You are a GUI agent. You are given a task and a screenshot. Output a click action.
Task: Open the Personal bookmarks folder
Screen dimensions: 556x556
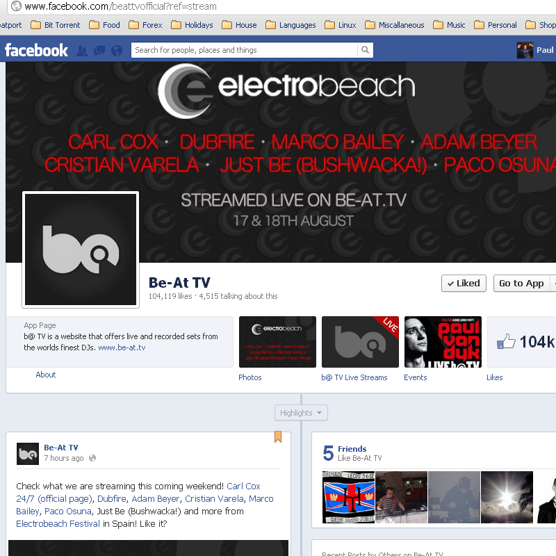pyautogui.click(x=496, y=25)
